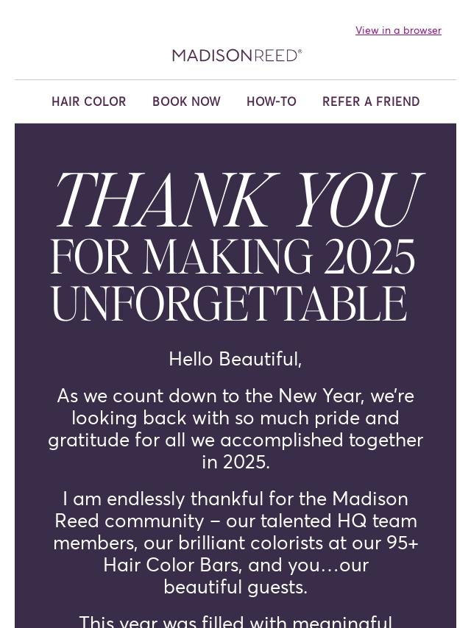Click the Madison Reed logo

point(237,55)
